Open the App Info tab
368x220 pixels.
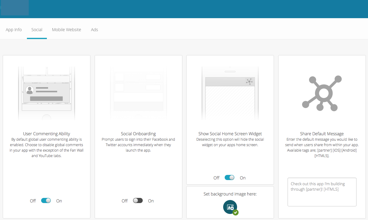[14, 30]
